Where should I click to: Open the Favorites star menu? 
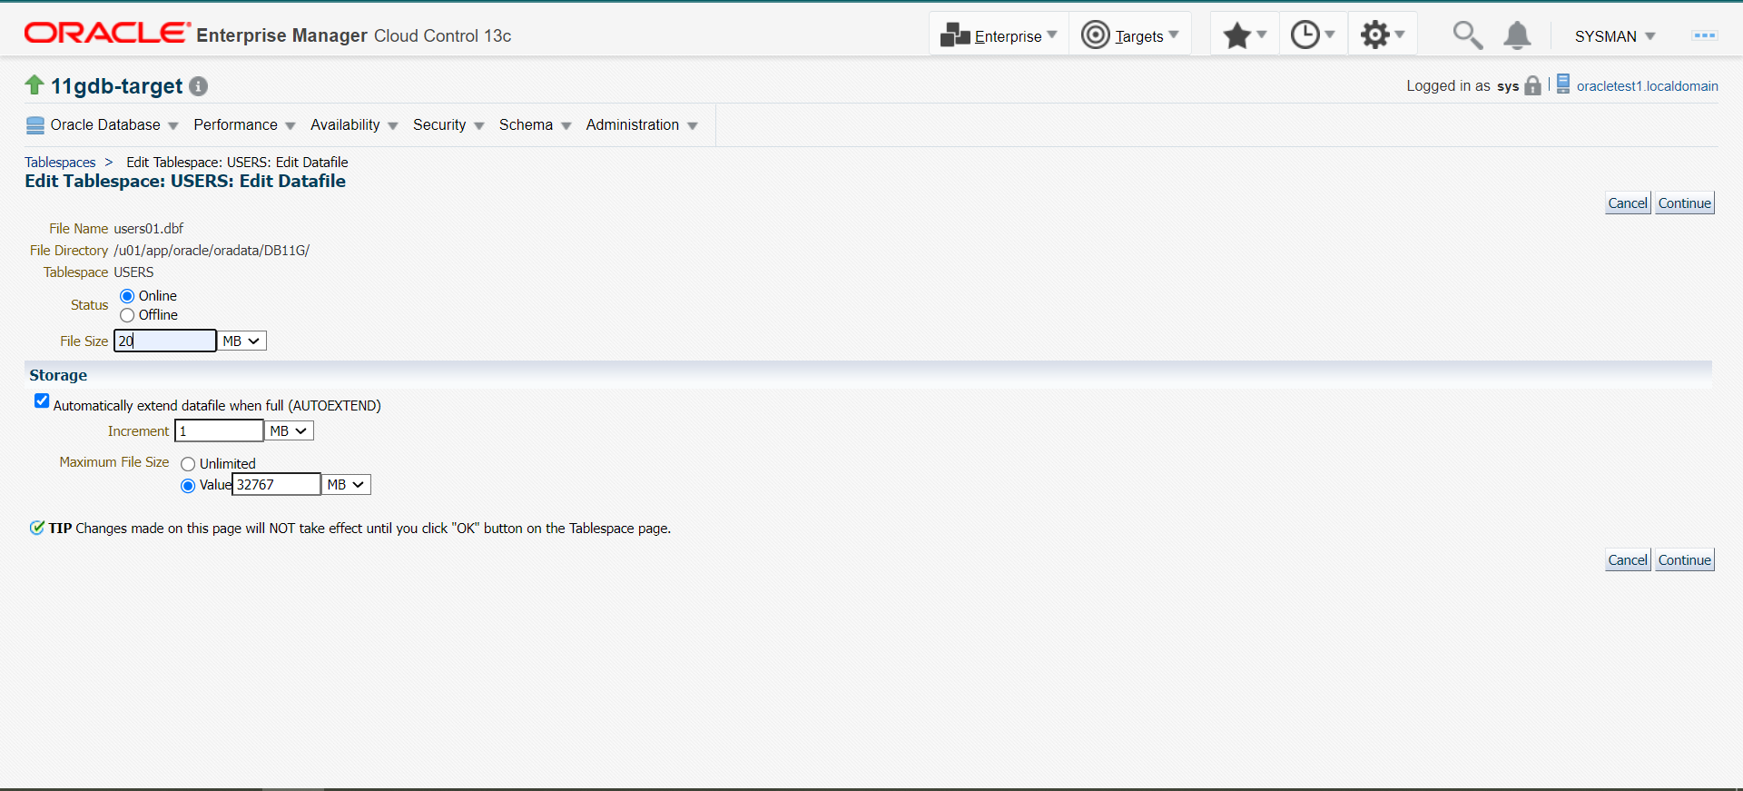click(x=1245, y=35)
